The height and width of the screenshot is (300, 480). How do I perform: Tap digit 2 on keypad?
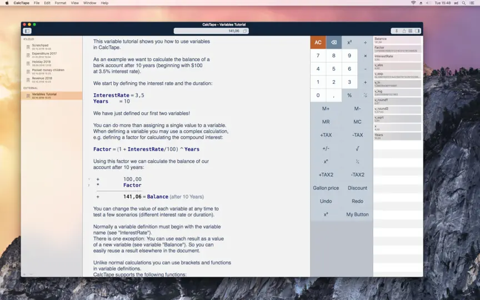click(x=334, y=82)
